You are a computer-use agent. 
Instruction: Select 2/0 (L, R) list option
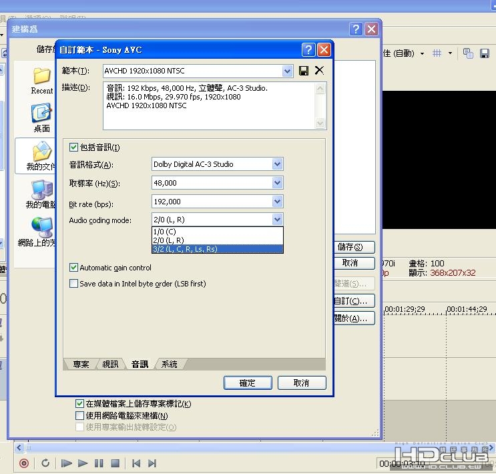(218, 240)
